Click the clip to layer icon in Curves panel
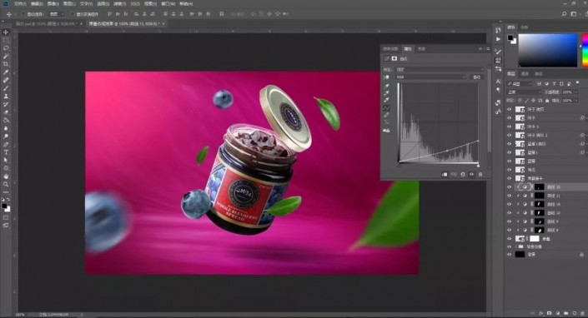 [x=445, y=174]
